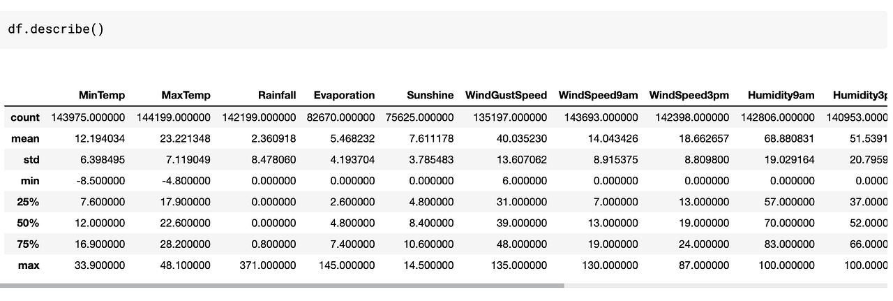Click MaxTemp 25% value 17.900000

point(186,202)
